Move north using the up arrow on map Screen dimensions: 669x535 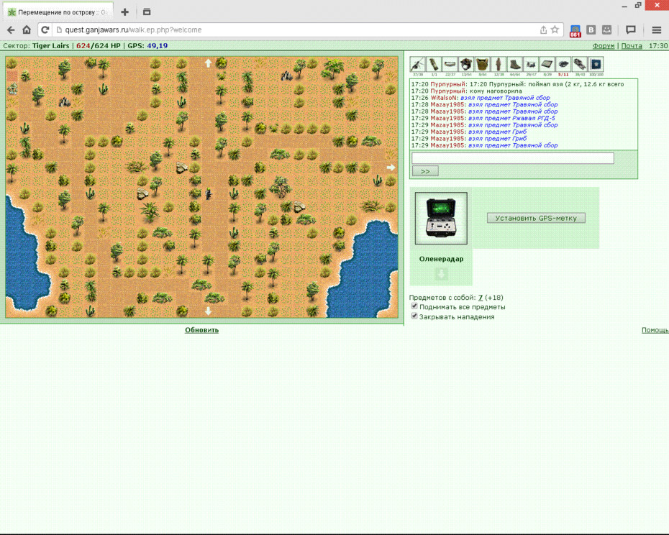click(208, 63)
